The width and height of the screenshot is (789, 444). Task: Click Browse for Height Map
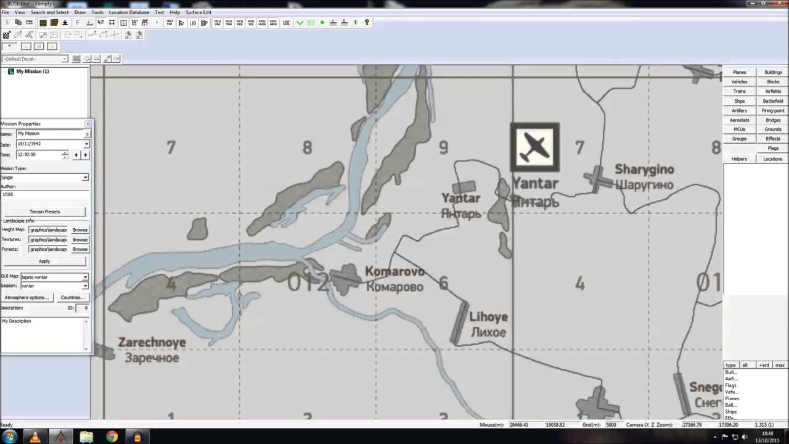coord(80,230)
